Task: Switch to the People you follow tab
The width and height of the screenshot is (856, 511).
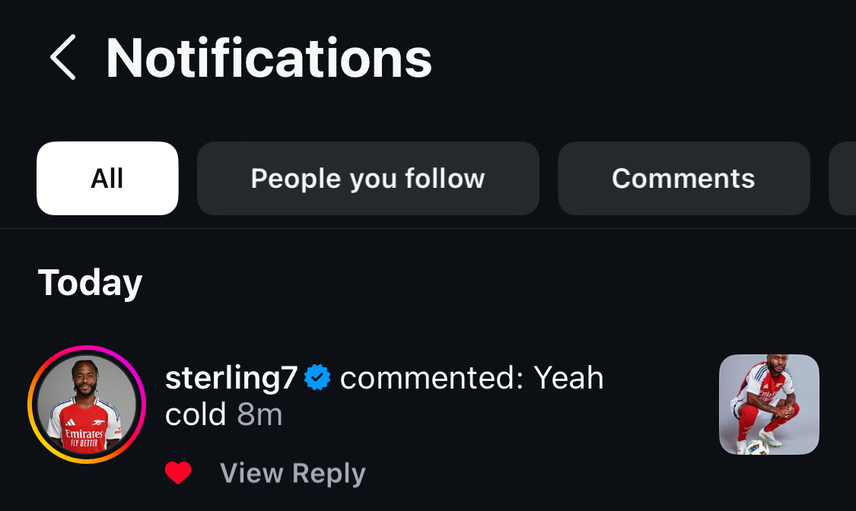Action: 368,179
